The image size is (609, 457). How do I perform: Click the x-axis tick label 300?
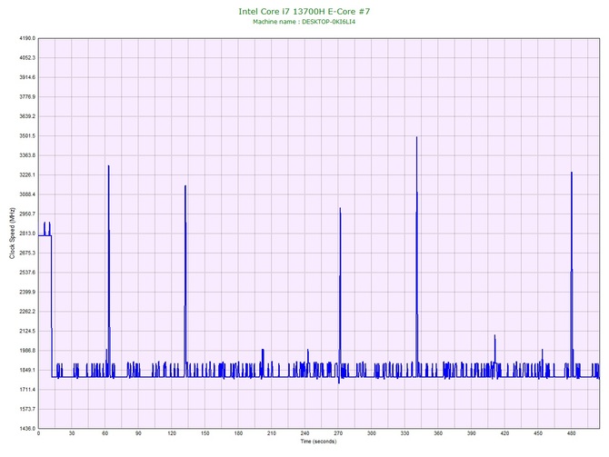pyautogui.click(x=372, y=433)
